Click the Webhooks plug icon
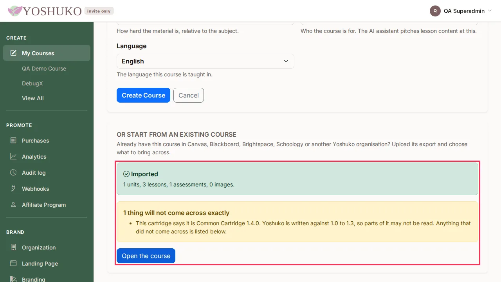 pos(13,188)
